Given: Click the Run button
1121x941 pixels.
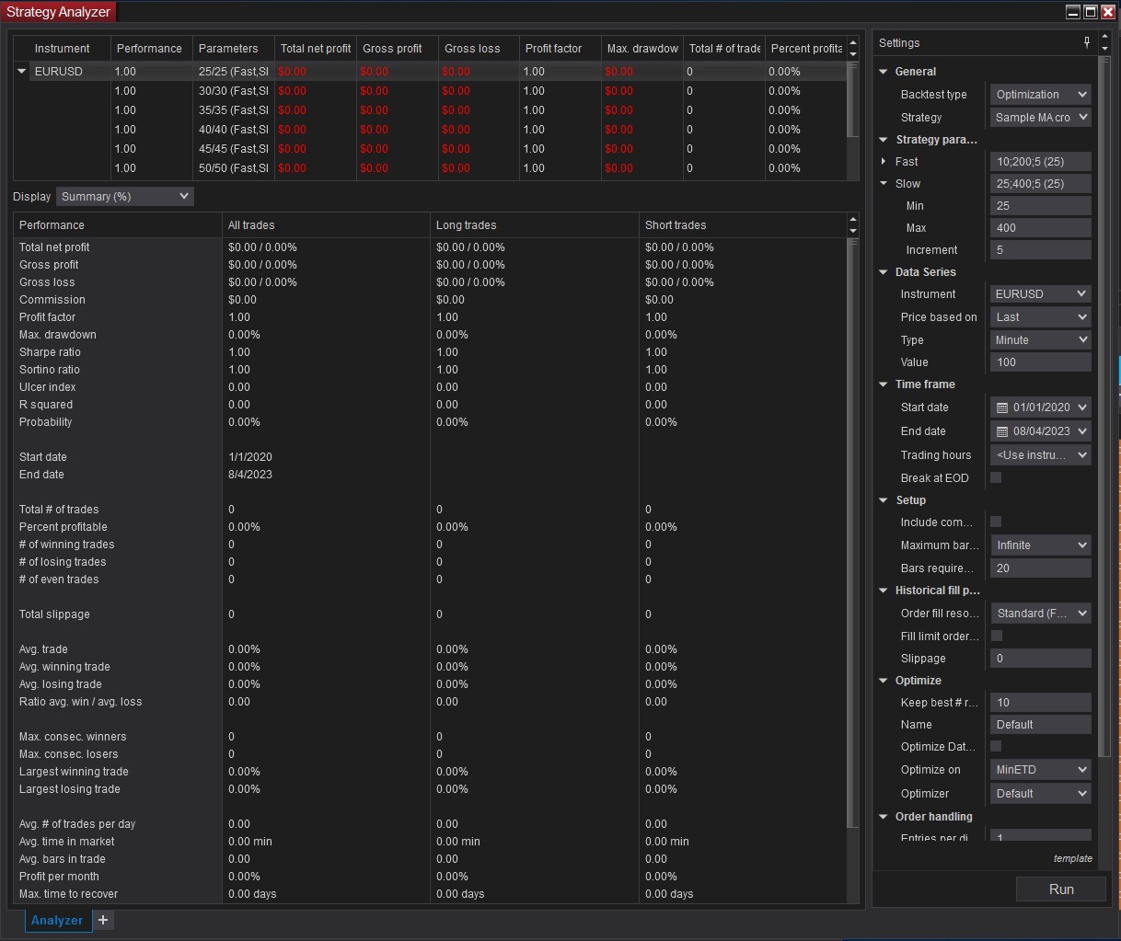Looking at the screenshot, I should click(x=1061, y=889).
